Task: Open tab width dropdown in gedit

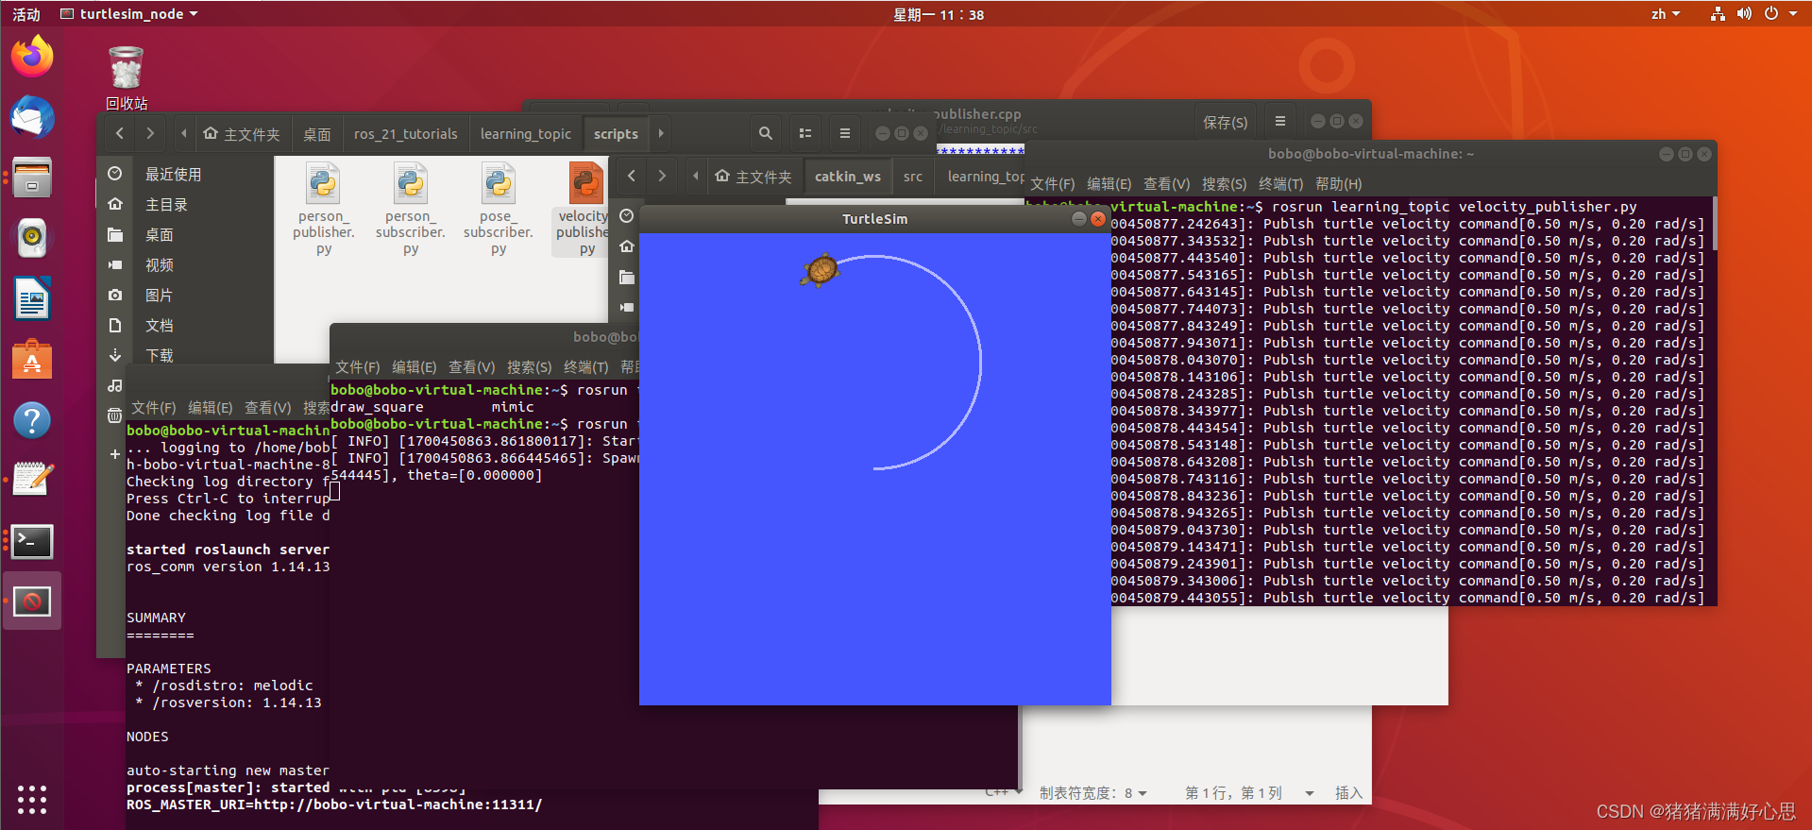Action: pos(1093,793)
